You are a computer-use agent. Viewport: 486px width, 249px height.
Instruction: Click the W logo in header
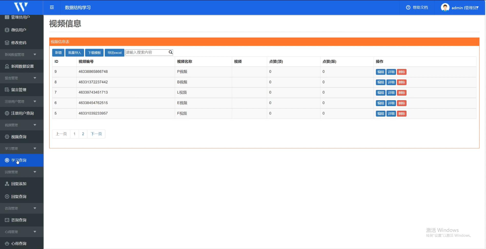(x=21, y=7)
